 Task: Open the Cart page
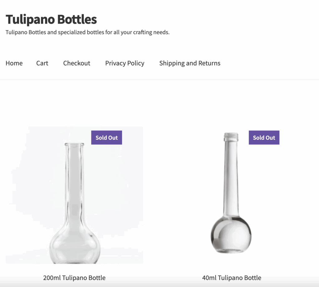[42, 63]
